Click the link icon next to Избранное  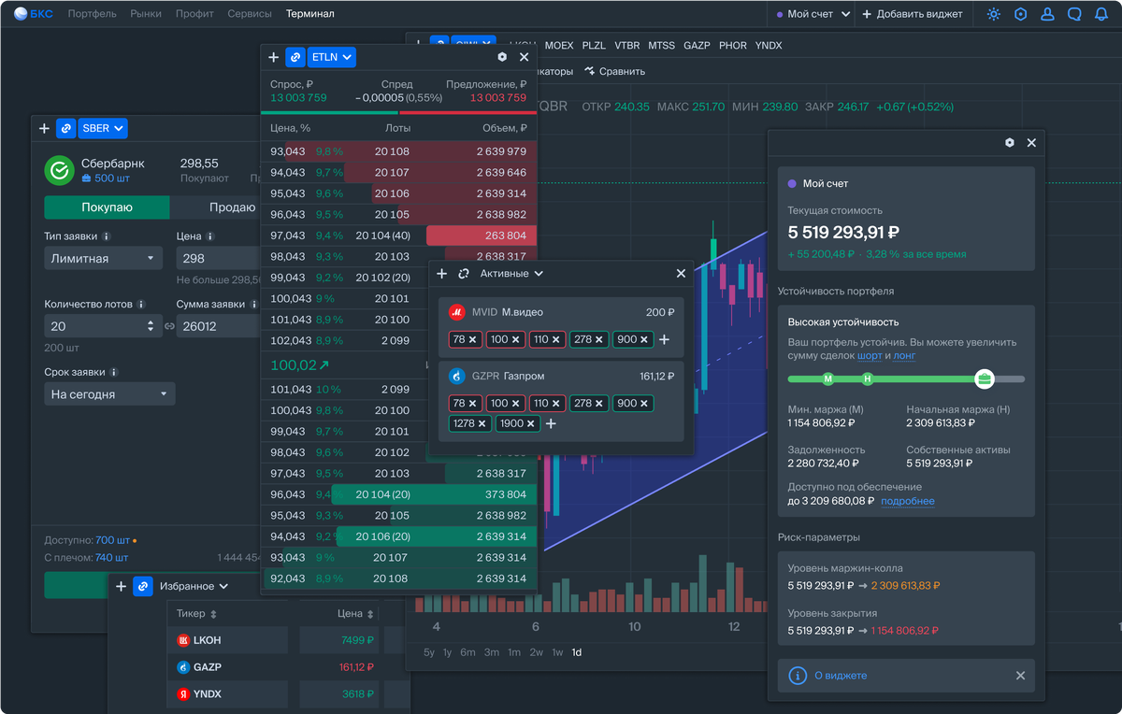(142, 587)
